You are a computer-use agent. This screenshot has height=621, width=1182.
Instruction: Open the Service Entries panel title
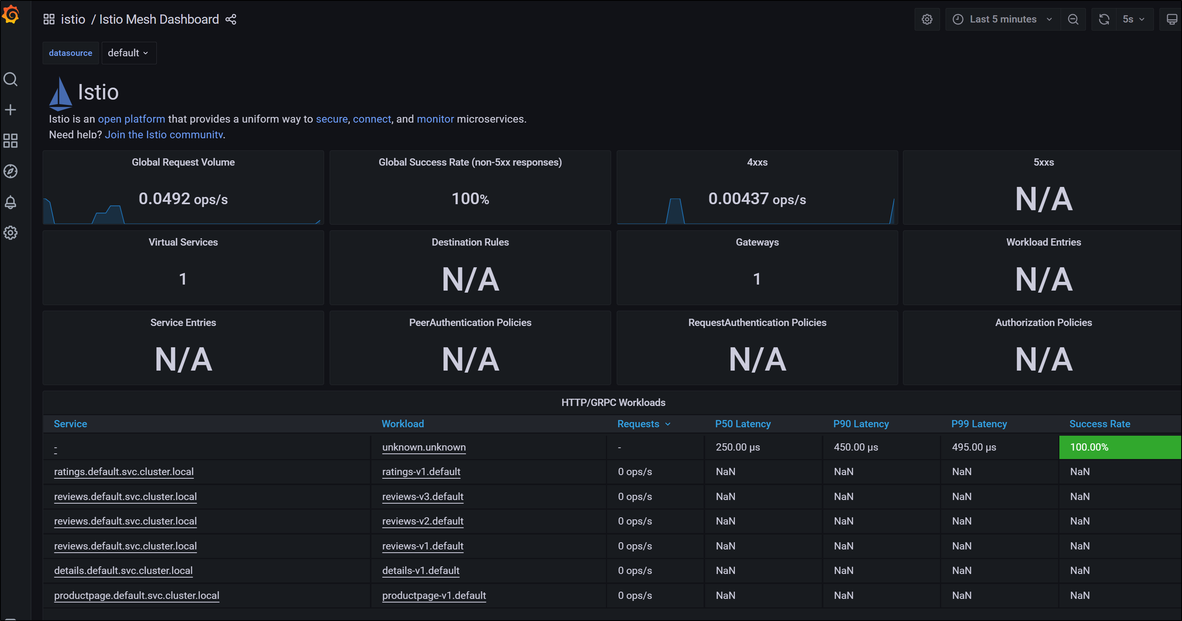(x=183, y=322)
